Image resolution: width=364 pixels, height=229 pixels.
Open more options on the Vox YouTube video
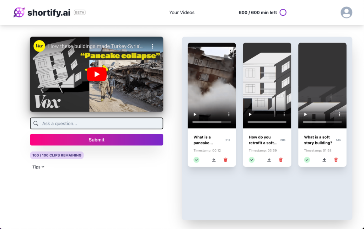[x=152, y=46]
